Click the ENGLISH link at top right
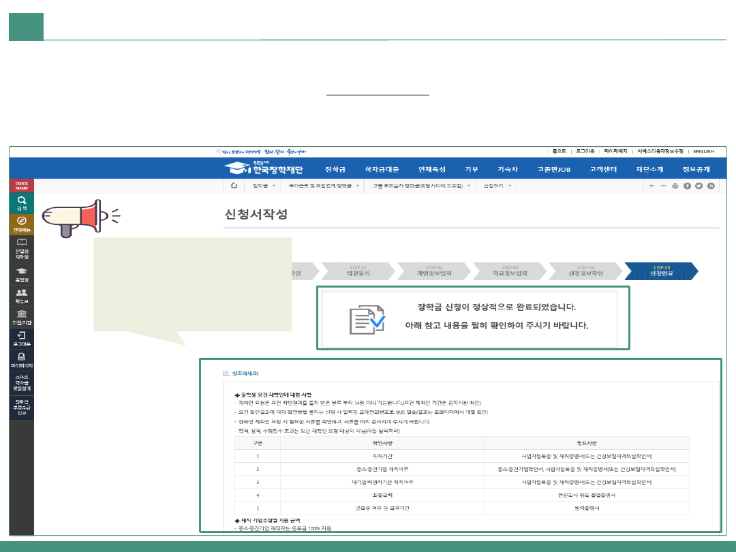 [703, 151]
